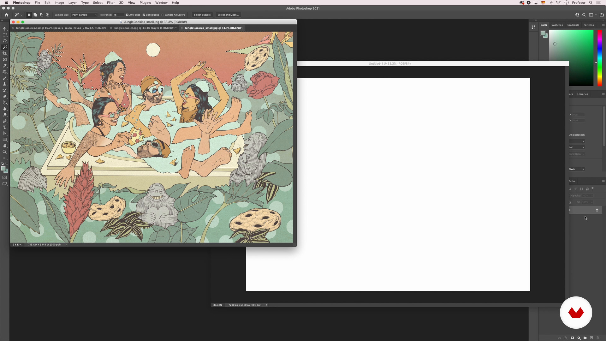The height and width of the screenshot is (341, 606).
Task: Switch to the Libraries tab
Action: (583, 94)
